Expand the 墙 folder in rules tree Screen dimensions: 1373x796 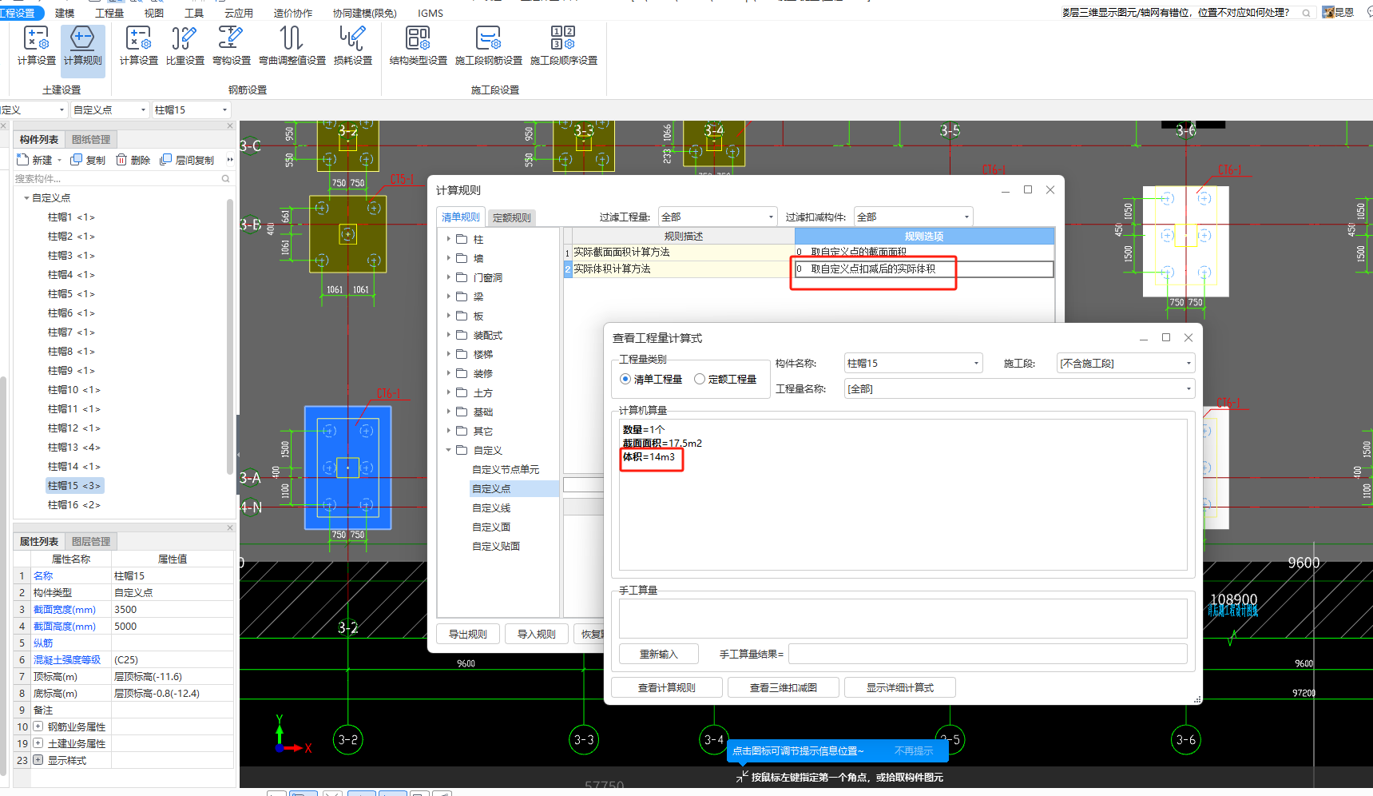(x=449, y=258)
